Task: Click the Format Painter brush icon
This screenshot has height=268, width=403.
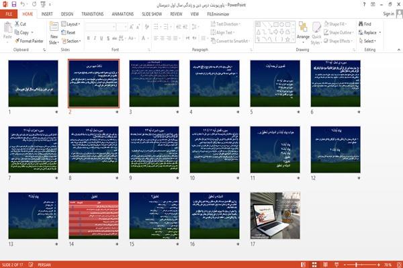Action: coord(17,41)
